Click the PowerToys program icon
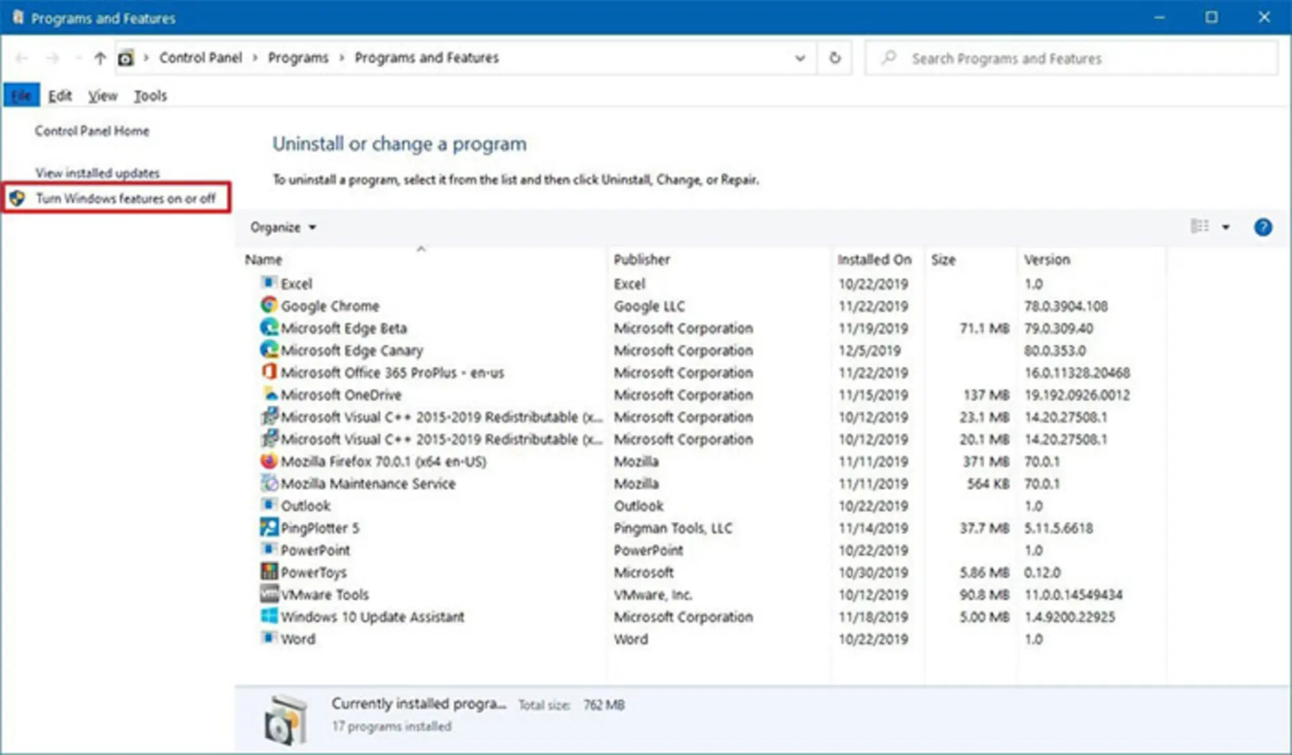Screen dimensions: 1292x755 tap(269, 572)
